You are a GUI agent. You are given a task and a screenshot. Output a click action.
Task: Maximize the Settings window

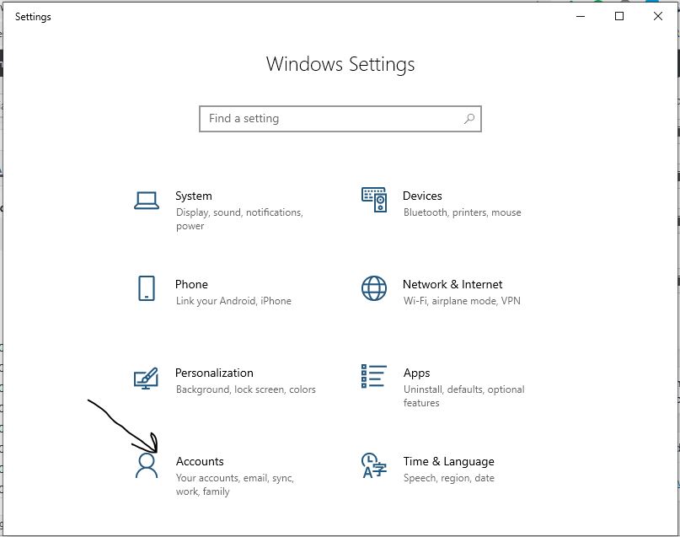pyautogui.click(x=618, y=16)
